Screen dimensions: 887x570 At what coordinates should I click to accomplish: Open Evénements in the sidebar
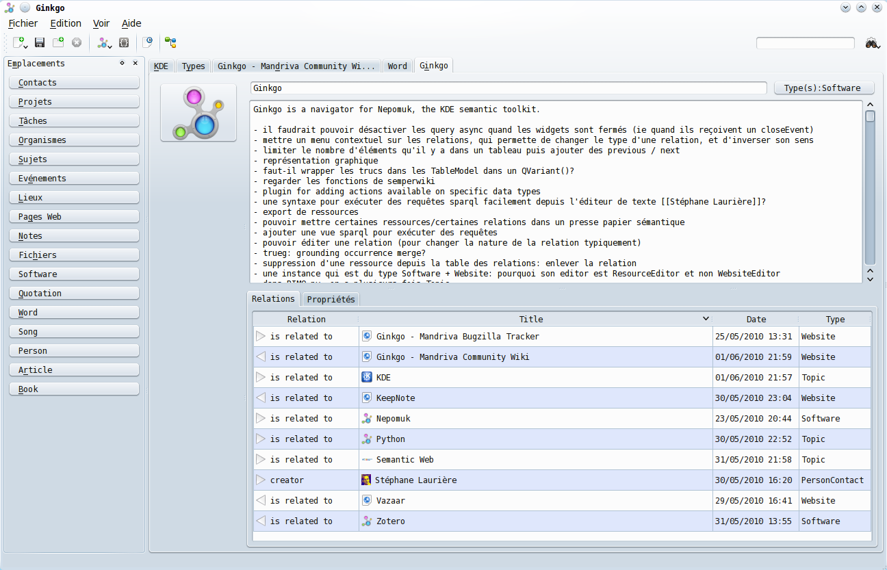[75, 178]
